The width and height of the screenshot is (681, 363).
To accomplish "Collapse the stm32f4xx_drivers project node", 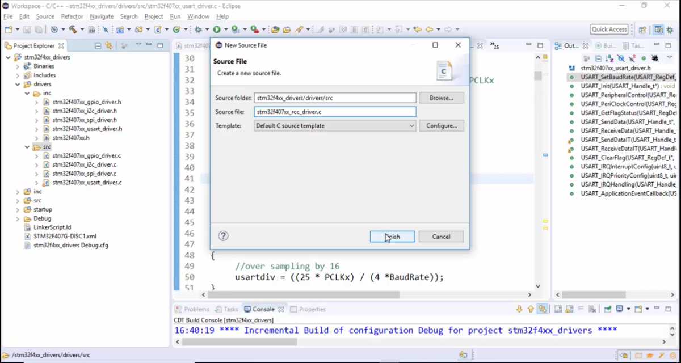I will point(8,57).
